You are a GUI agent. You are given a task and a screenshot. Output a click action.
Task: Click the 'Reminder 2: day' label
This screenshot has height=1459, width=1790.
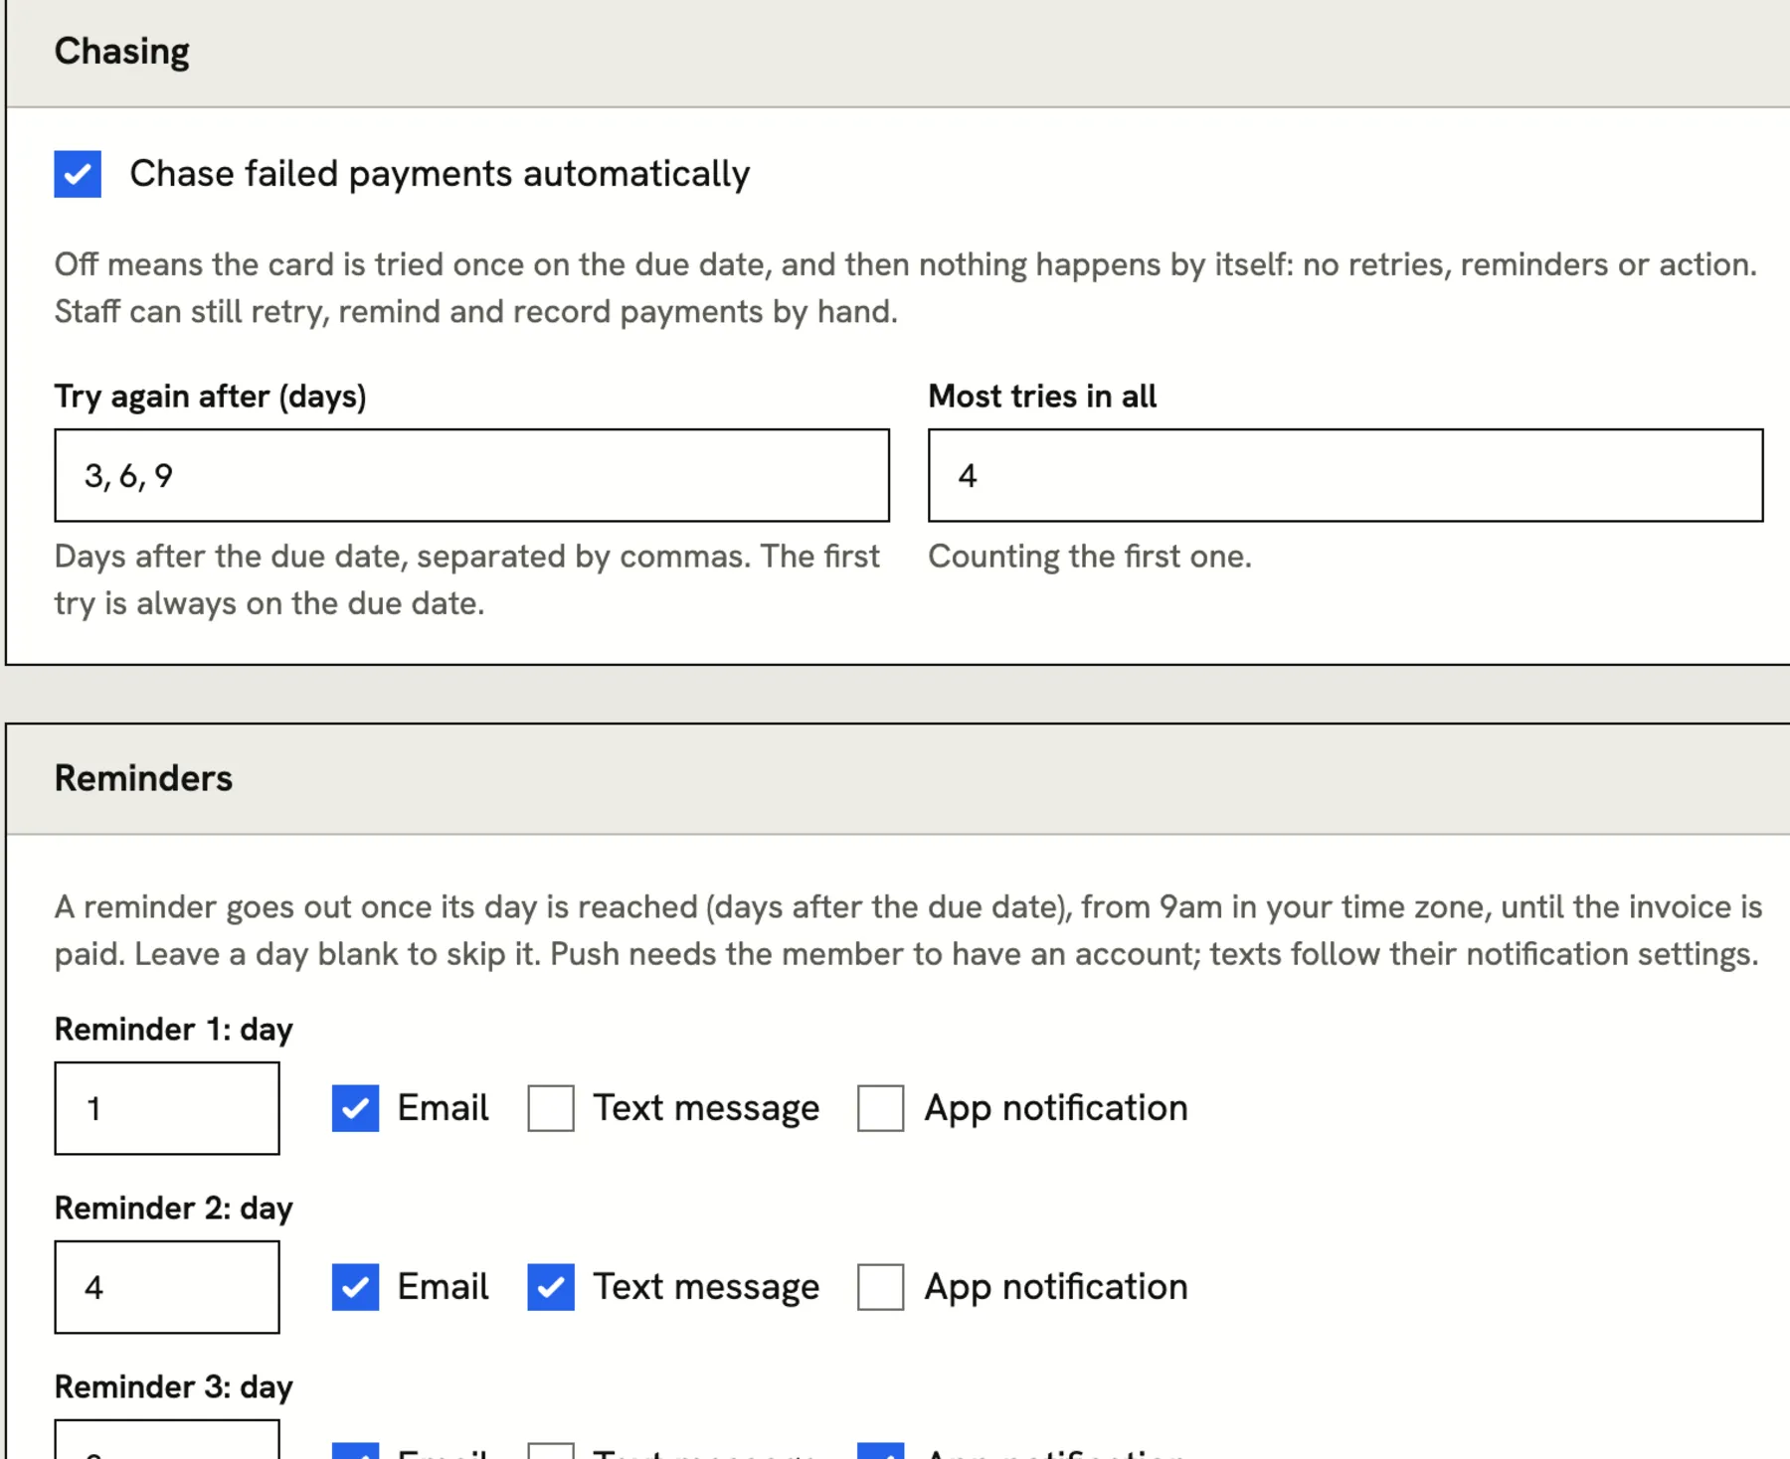coord(173,1208)
